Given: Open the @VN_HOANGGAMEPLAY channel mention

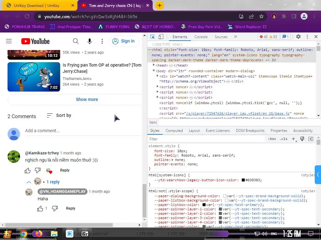Looking at the screenshot, I should point(62,192).
